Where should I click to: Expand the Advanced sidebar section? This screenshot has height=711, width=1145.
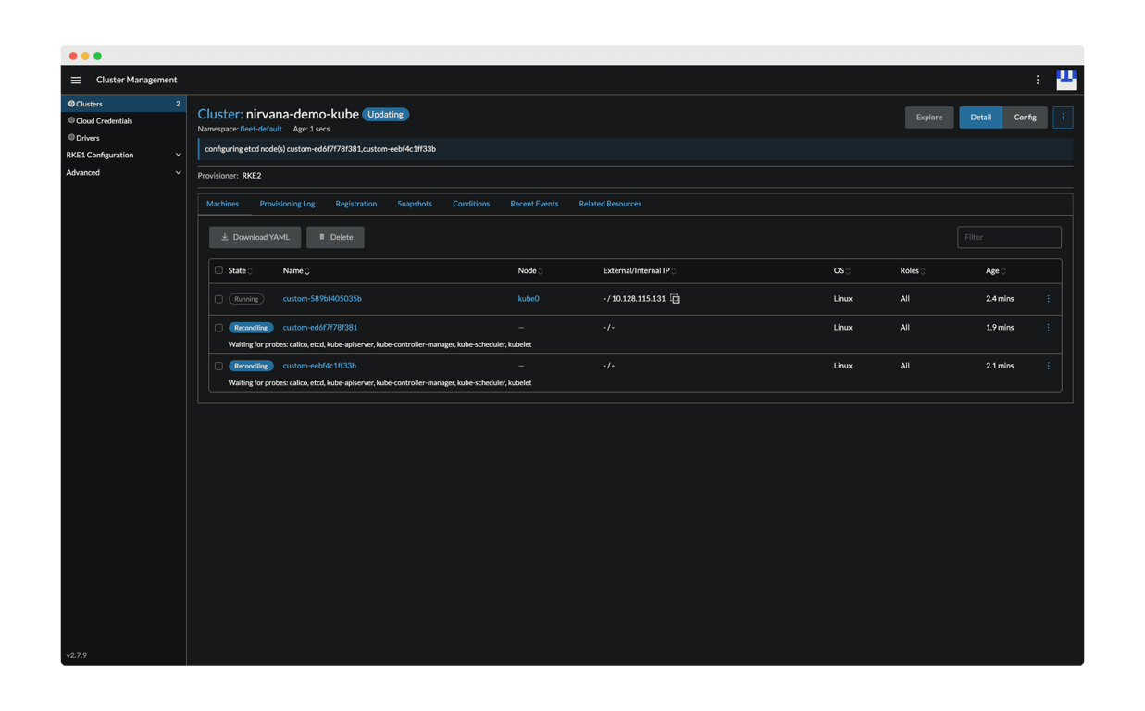123,172
